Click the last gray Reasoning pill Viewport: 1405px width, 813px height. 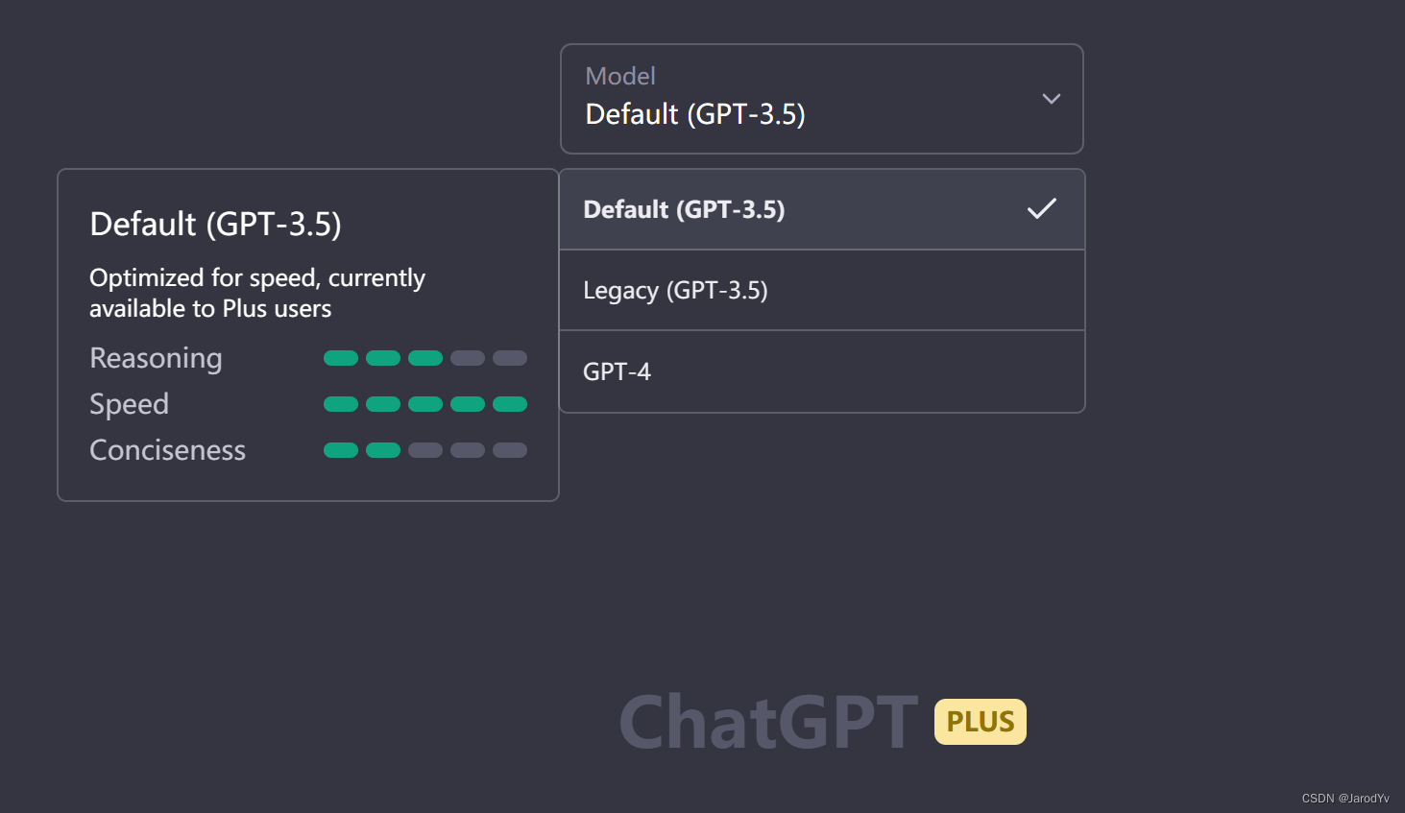(x=509, y=358)
